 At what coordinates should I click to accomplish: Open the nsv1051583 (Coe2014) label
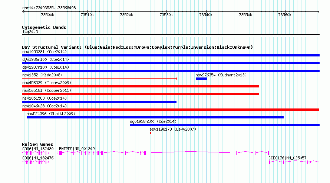tap(44, 98)
